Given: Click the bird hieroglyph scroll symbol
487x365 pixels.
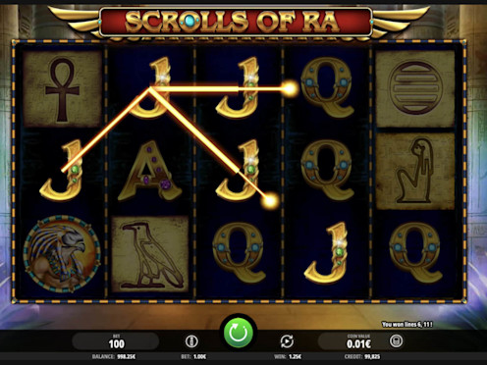Looking at the screenshot, I should tap(150, 254).
